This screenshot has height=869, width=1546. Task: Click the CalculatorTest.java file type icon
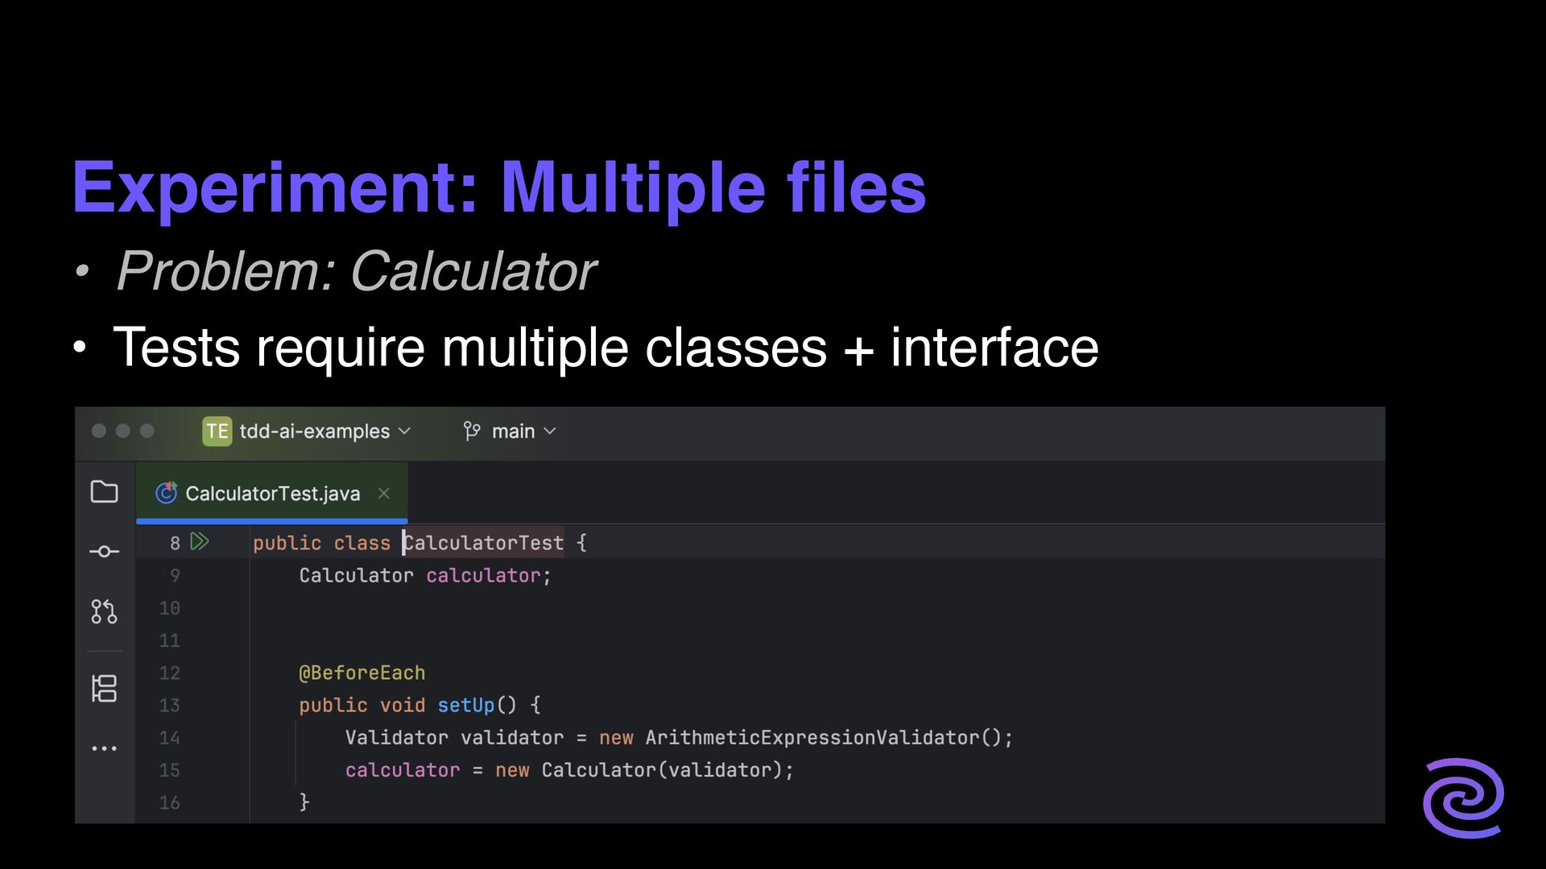167,492
